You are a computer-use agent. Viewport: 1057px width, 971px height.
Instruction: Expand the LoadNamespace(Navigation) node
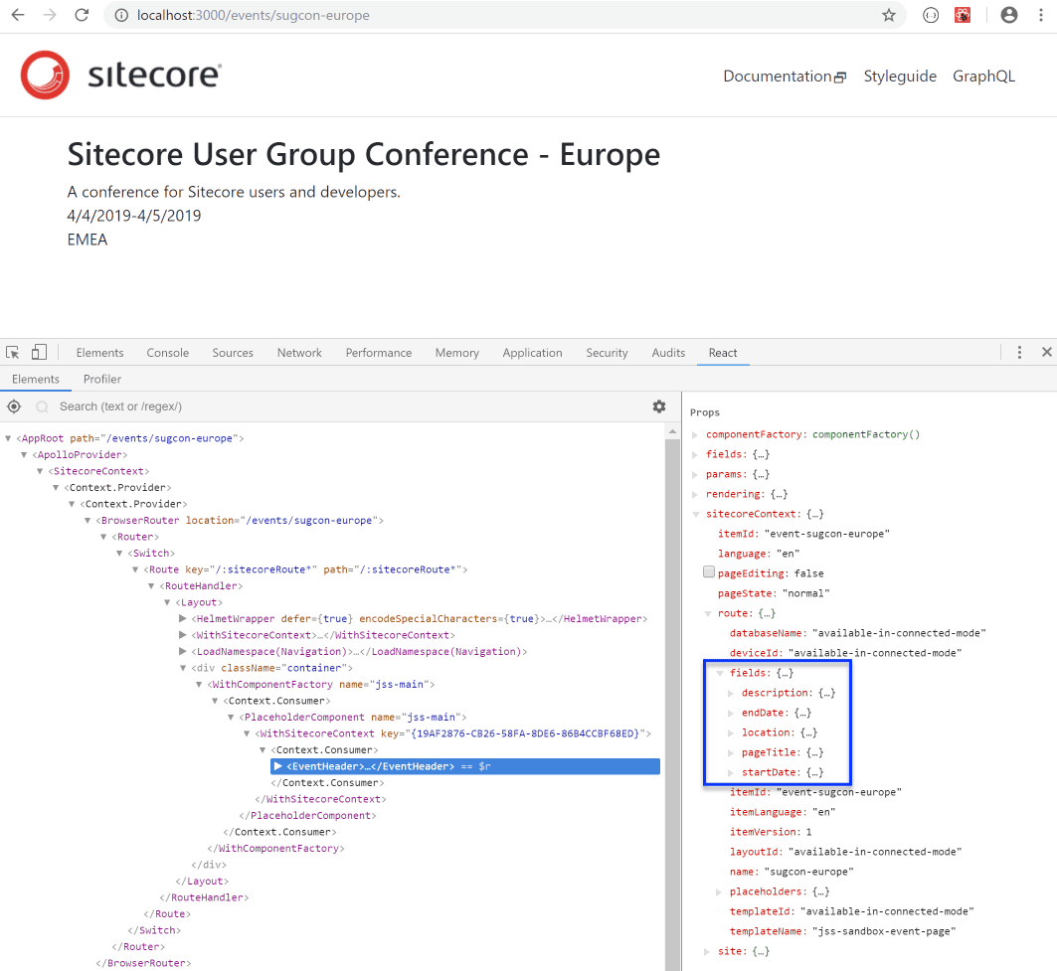(x=182, y=652)
